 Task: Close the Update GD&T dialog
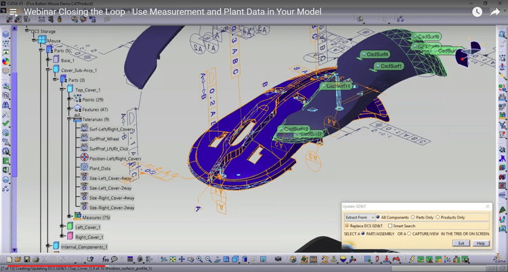[x=488, y=206]
